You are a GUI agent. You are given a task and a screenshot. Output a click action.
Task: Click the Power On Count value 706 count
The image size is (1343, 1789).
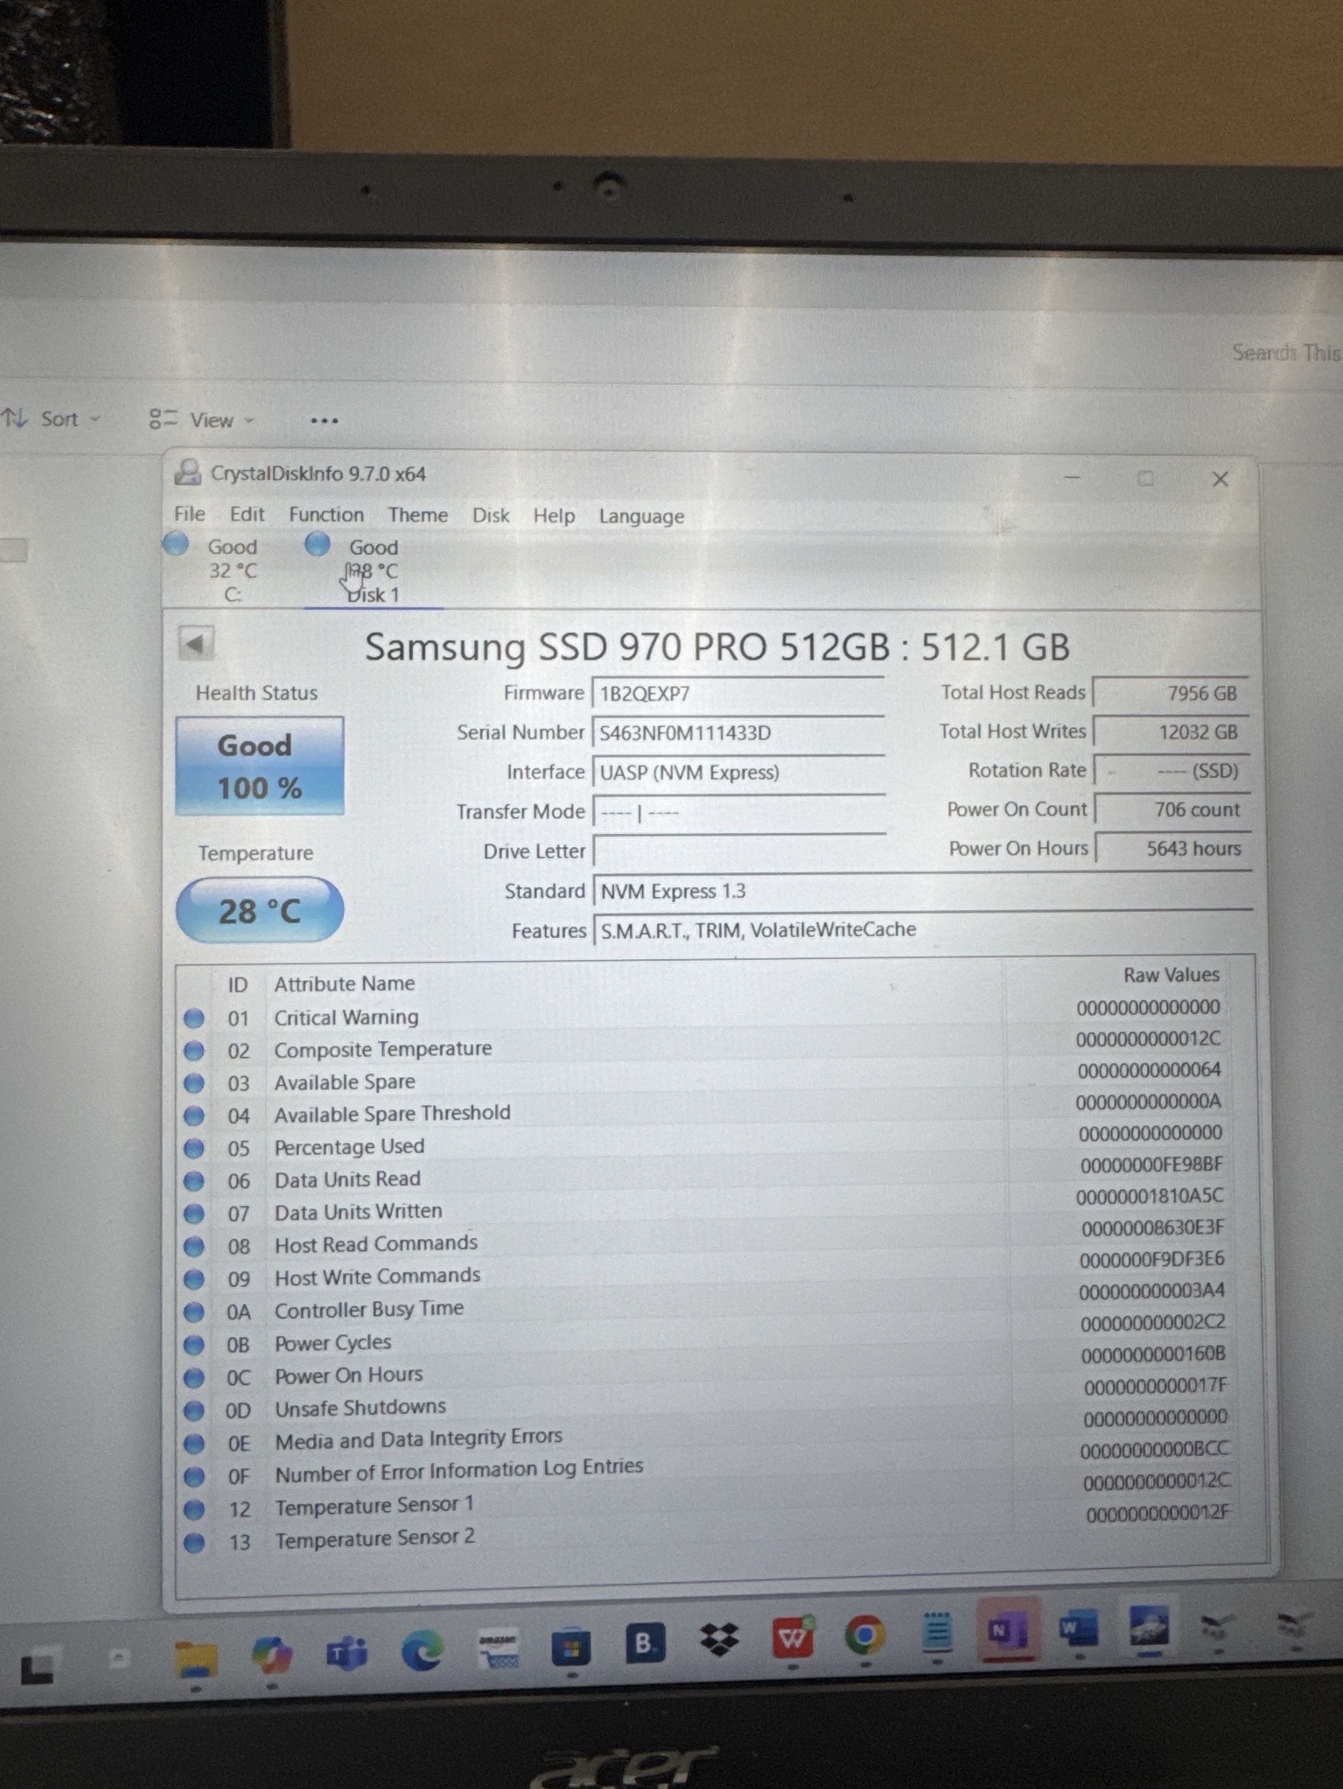coord(1172,809)
